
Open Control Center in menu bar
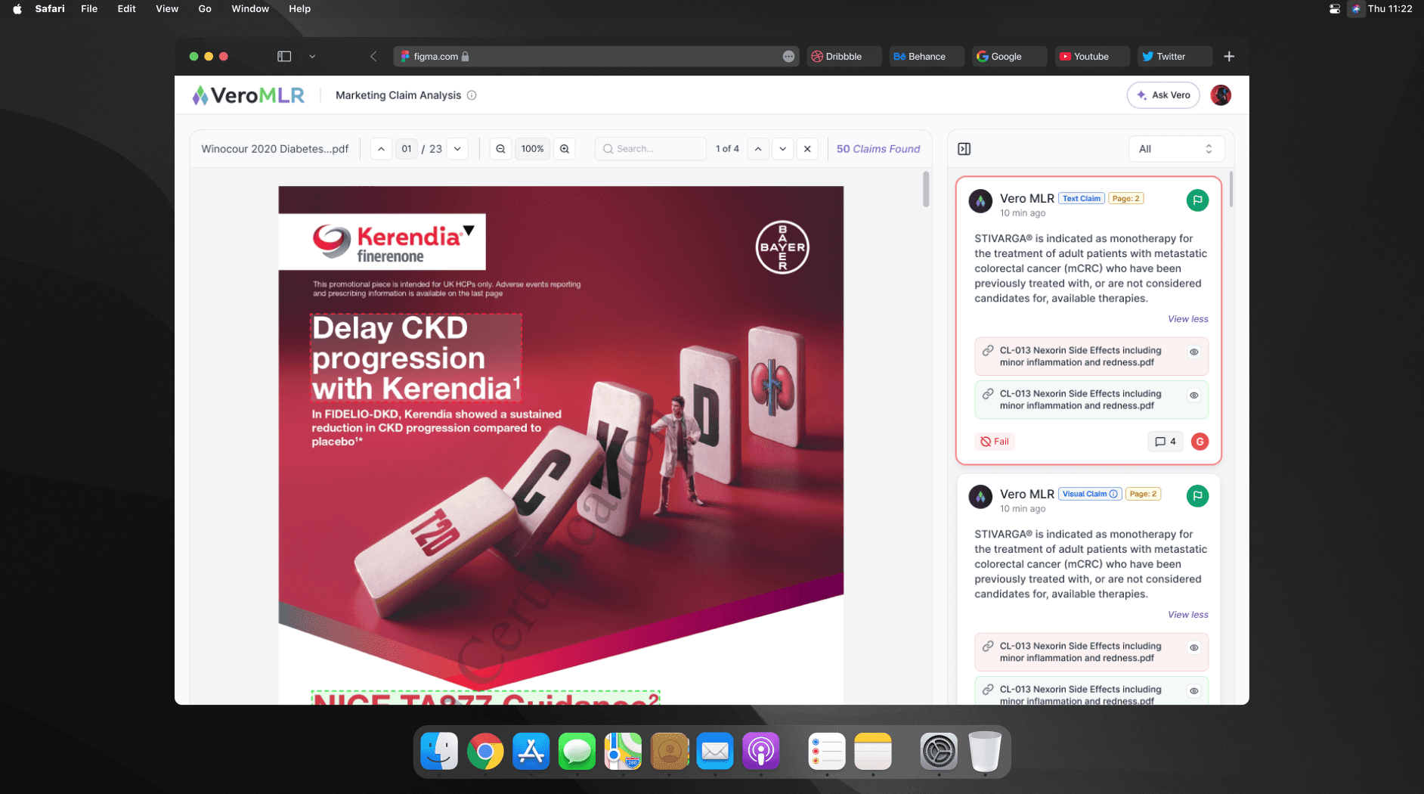[1334, 9]
